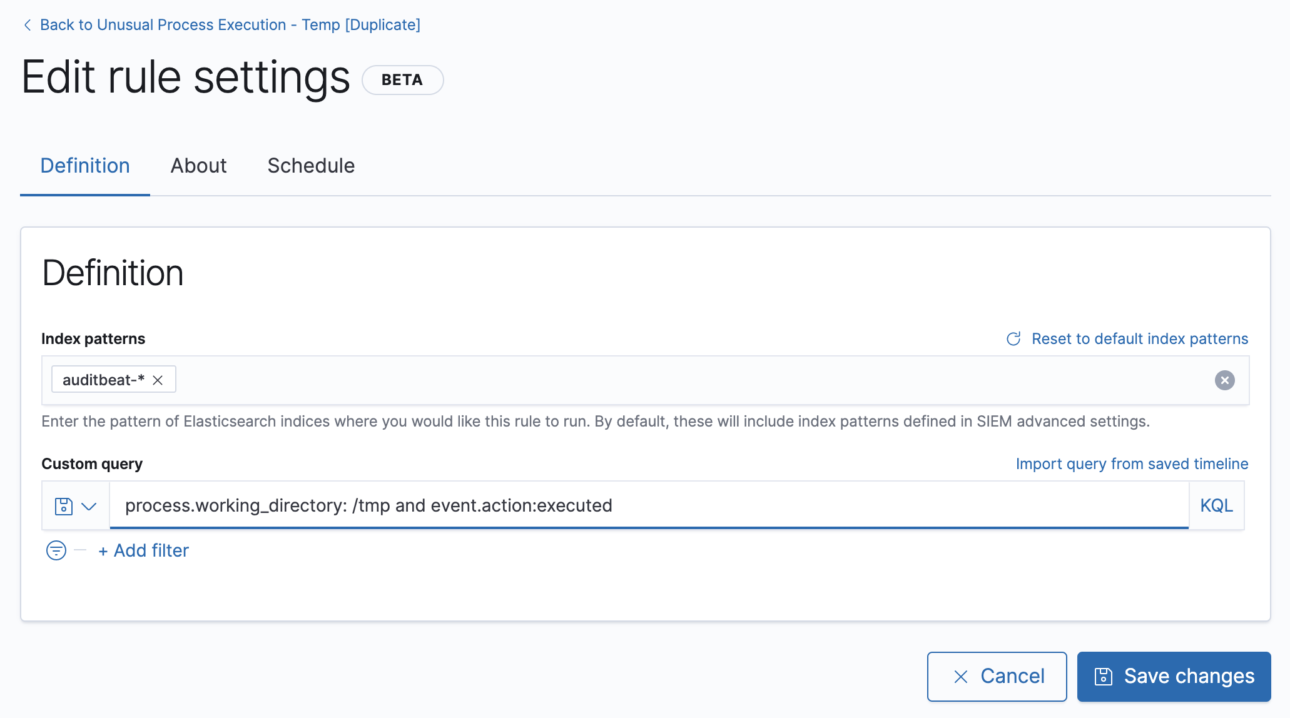Switch to the Schedule tab
The image size is (1290, 718).
(x=311, y=166)
